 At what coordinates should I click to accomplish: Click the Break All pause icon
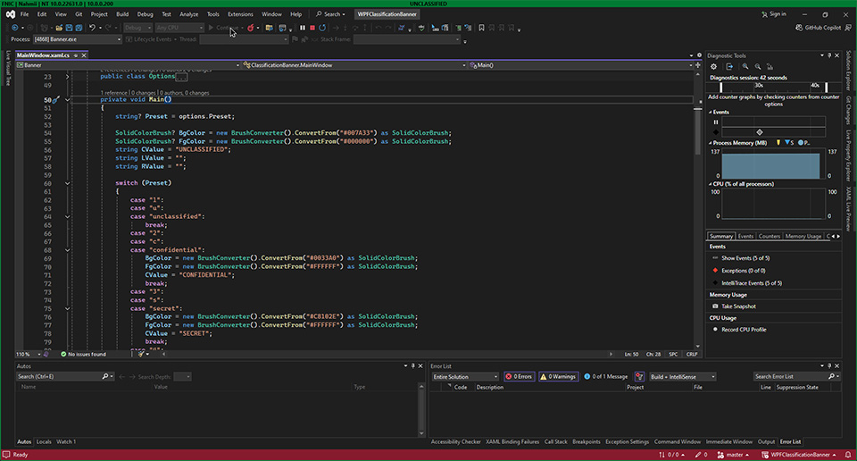(302, 28)
